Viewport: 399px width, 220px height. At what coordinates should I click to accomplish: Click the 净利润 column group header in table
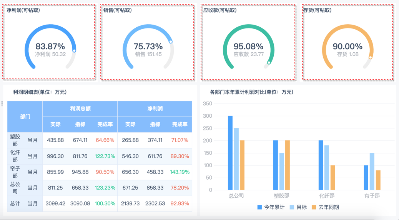click(155, 109)
